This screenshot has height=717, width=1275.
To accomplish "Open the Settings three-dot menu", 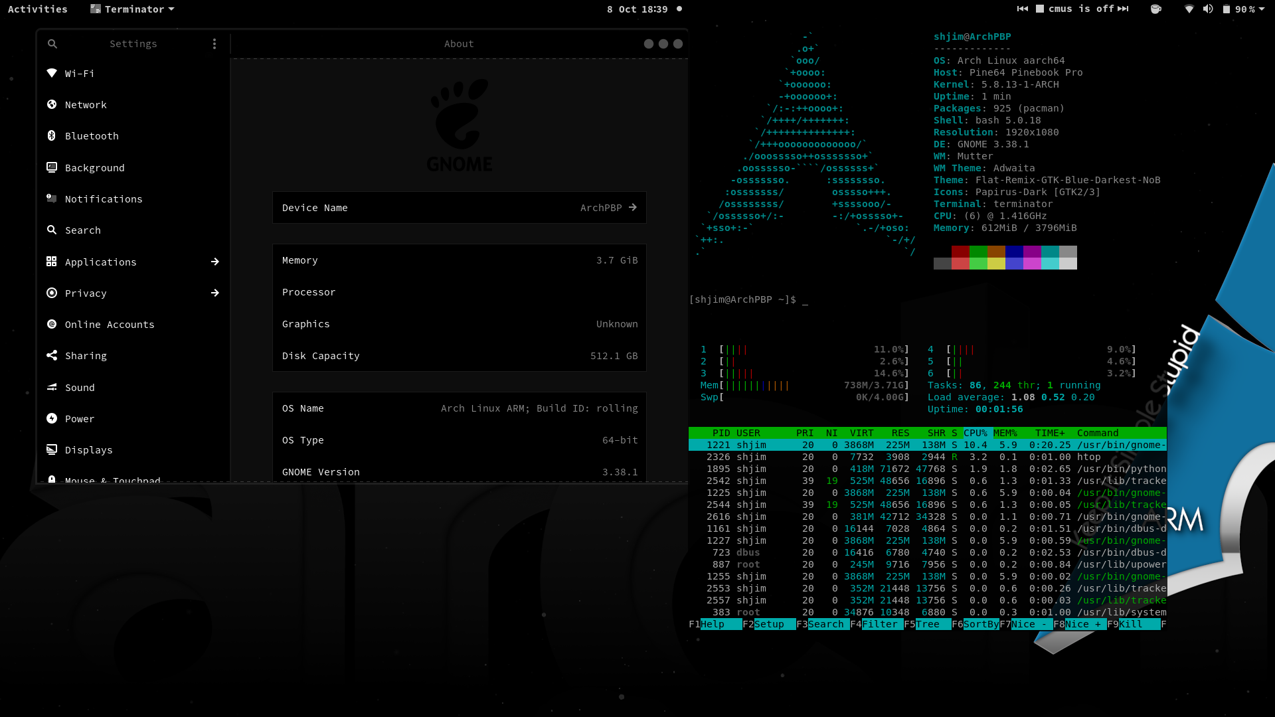I will click(x=214, y=44).
